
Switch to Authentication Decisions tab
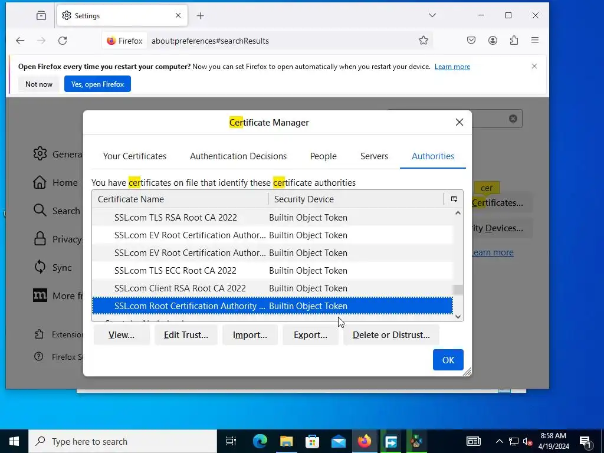[238, 156]
